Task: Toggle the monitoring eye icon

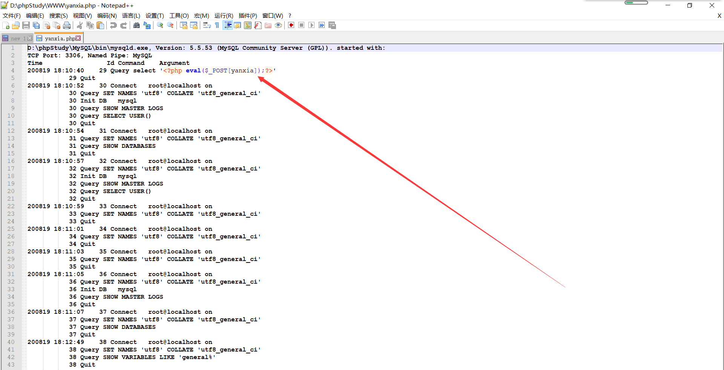Action: (x=278, y=25)
